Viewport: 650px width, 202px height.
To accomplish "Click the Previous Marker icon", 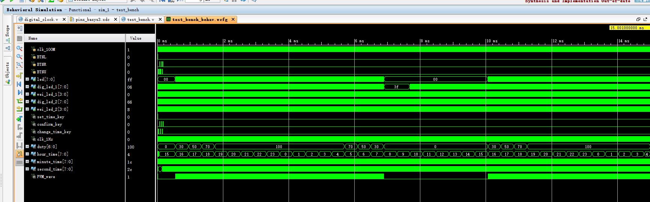I will (20, 127).
